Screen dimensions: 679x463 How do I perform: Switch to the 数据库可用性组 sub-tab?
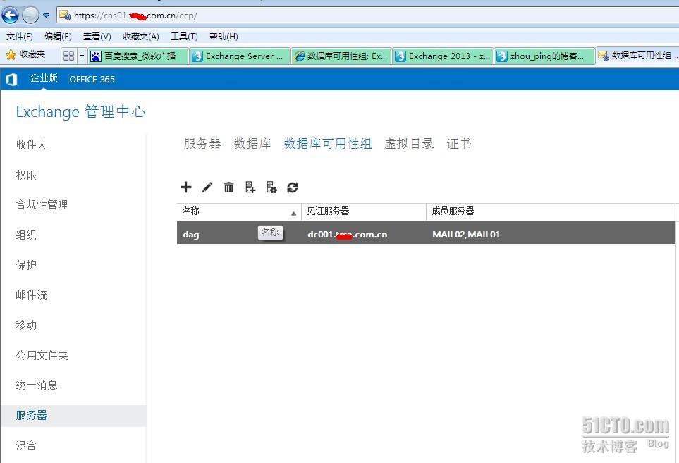click(x=328, y=144)
